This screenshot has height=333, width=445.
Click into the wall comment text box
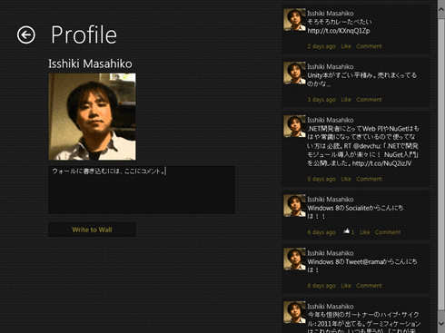coord(142,190)
